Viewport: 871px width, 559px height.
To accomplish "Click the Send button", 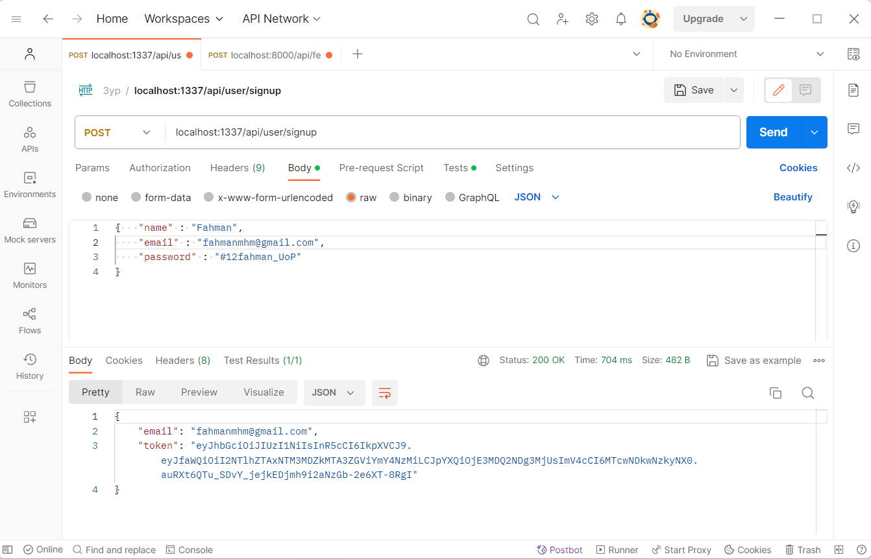I will (x=774, y=132).
